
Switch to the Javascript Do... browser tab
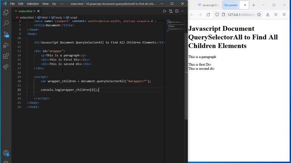click(209, 5)
